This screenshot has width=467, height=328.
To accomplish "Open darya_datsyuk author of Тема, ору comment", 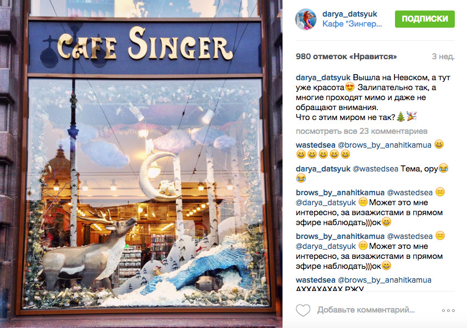I will pos(323,169).
